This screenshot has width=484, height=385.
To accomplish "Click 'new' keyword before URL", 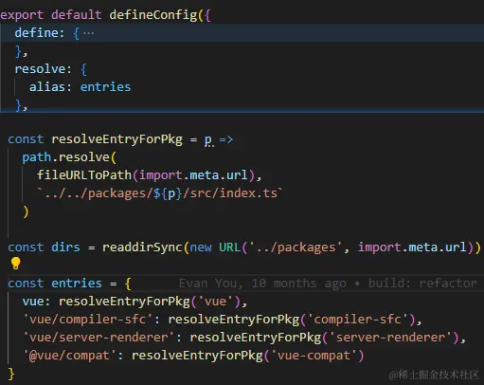I will click(201, 247).
